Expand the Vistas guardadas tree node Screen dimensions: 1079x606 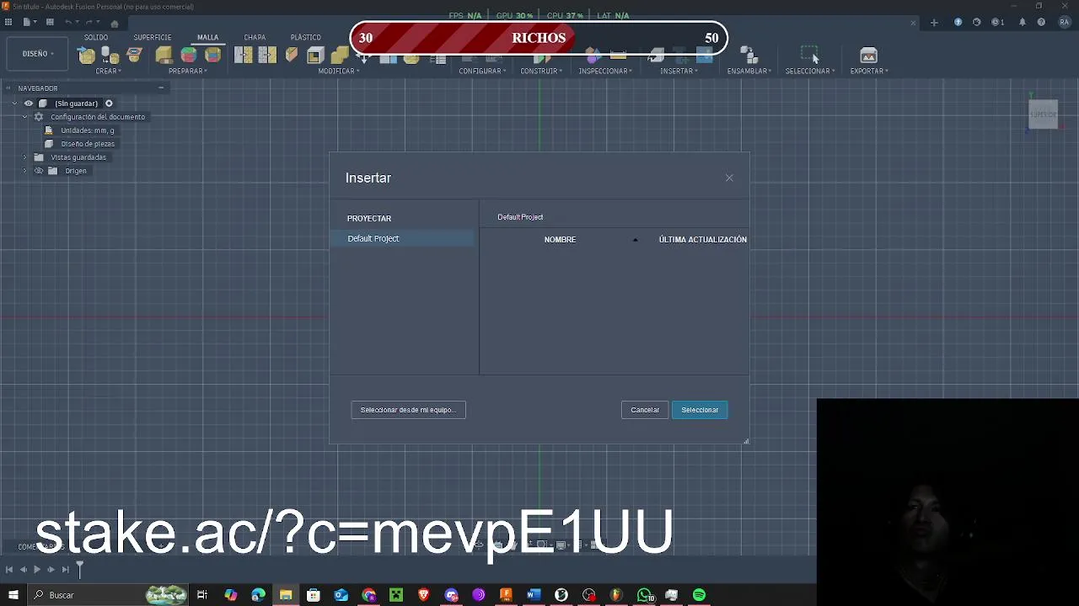pyautogui.click(x=25, y=157)
